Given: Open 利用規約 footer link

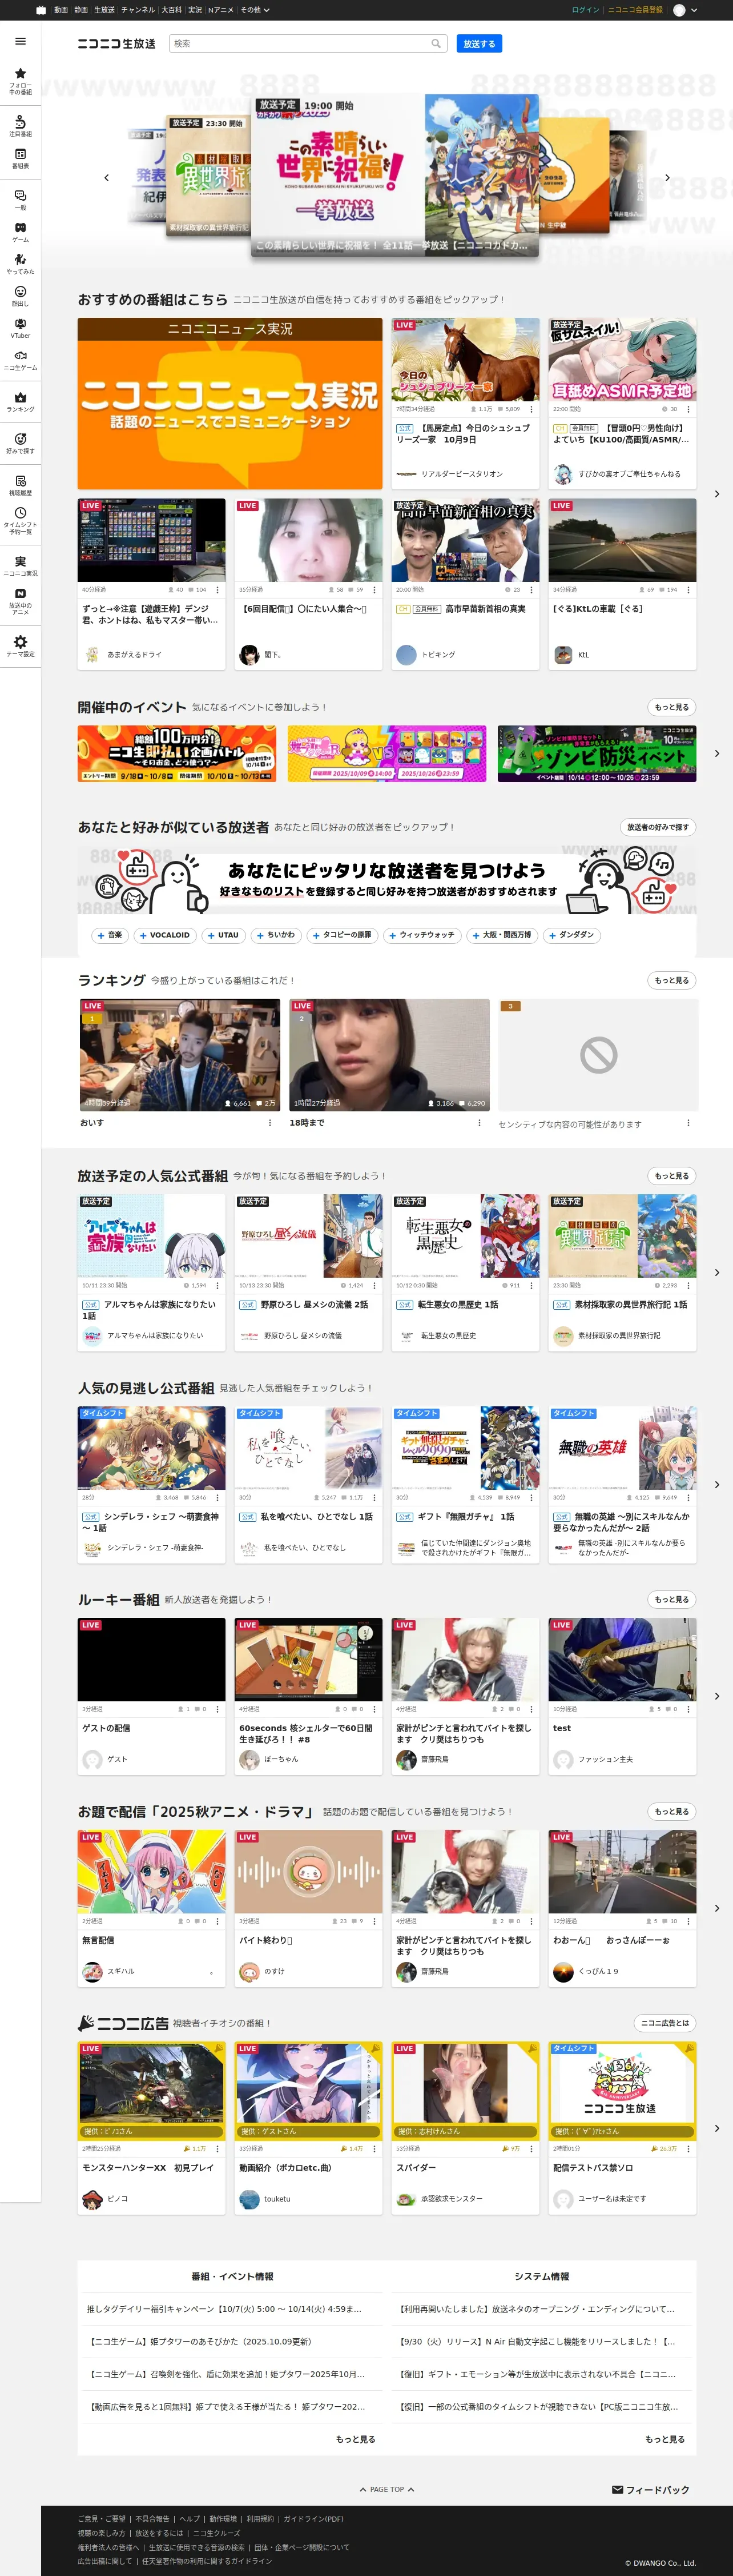Looking at the screenshot, I should point(260,2518).
